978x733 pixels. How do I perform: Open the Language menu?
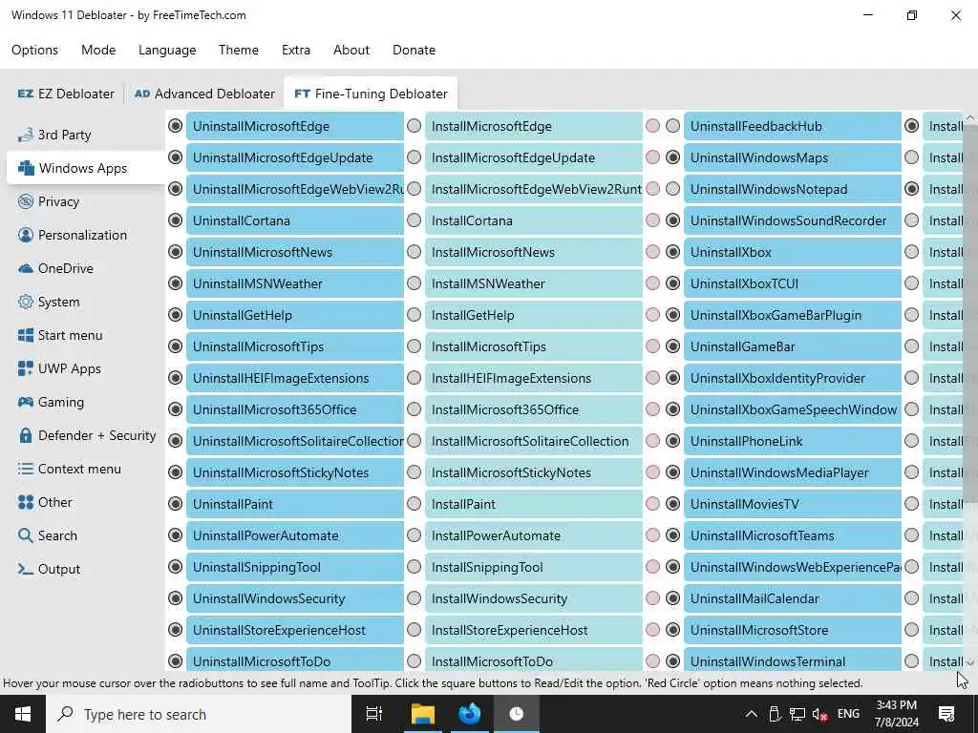pos(167,50)
